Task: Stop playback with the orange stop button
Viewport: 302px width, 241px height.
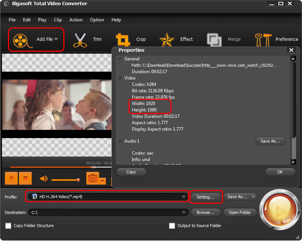Action: (25, 178)
